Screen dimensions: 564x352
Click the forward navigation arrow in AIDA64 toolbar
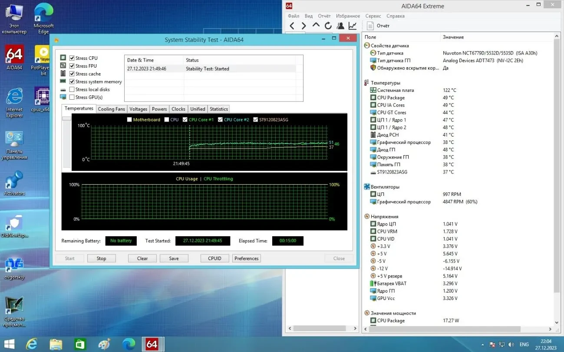click(x=303, y=26)
